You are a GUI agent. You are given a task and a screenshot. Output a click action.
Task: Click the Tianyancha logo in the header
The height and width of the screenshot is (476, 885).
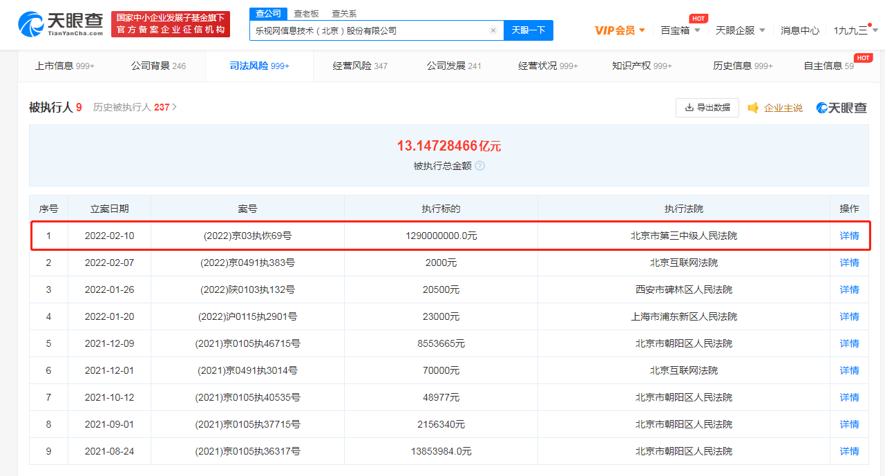[61, 24]
